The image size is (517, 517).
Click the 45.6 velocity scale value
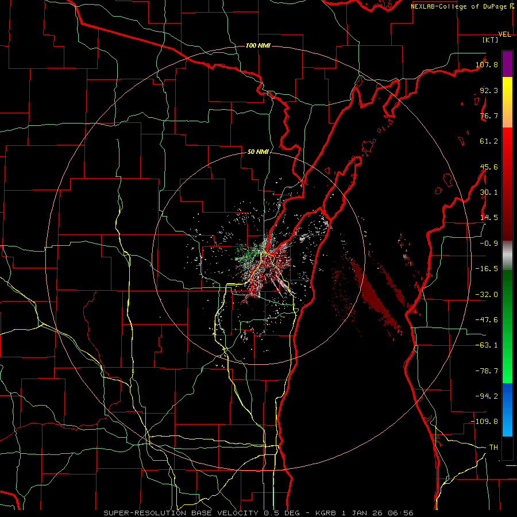489,167
